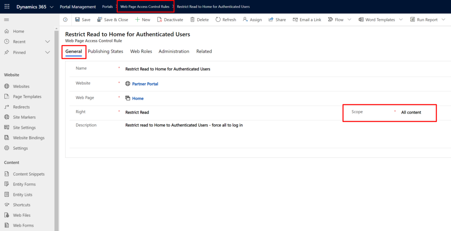
Task: Refresh the form
Action: (226, 20)
